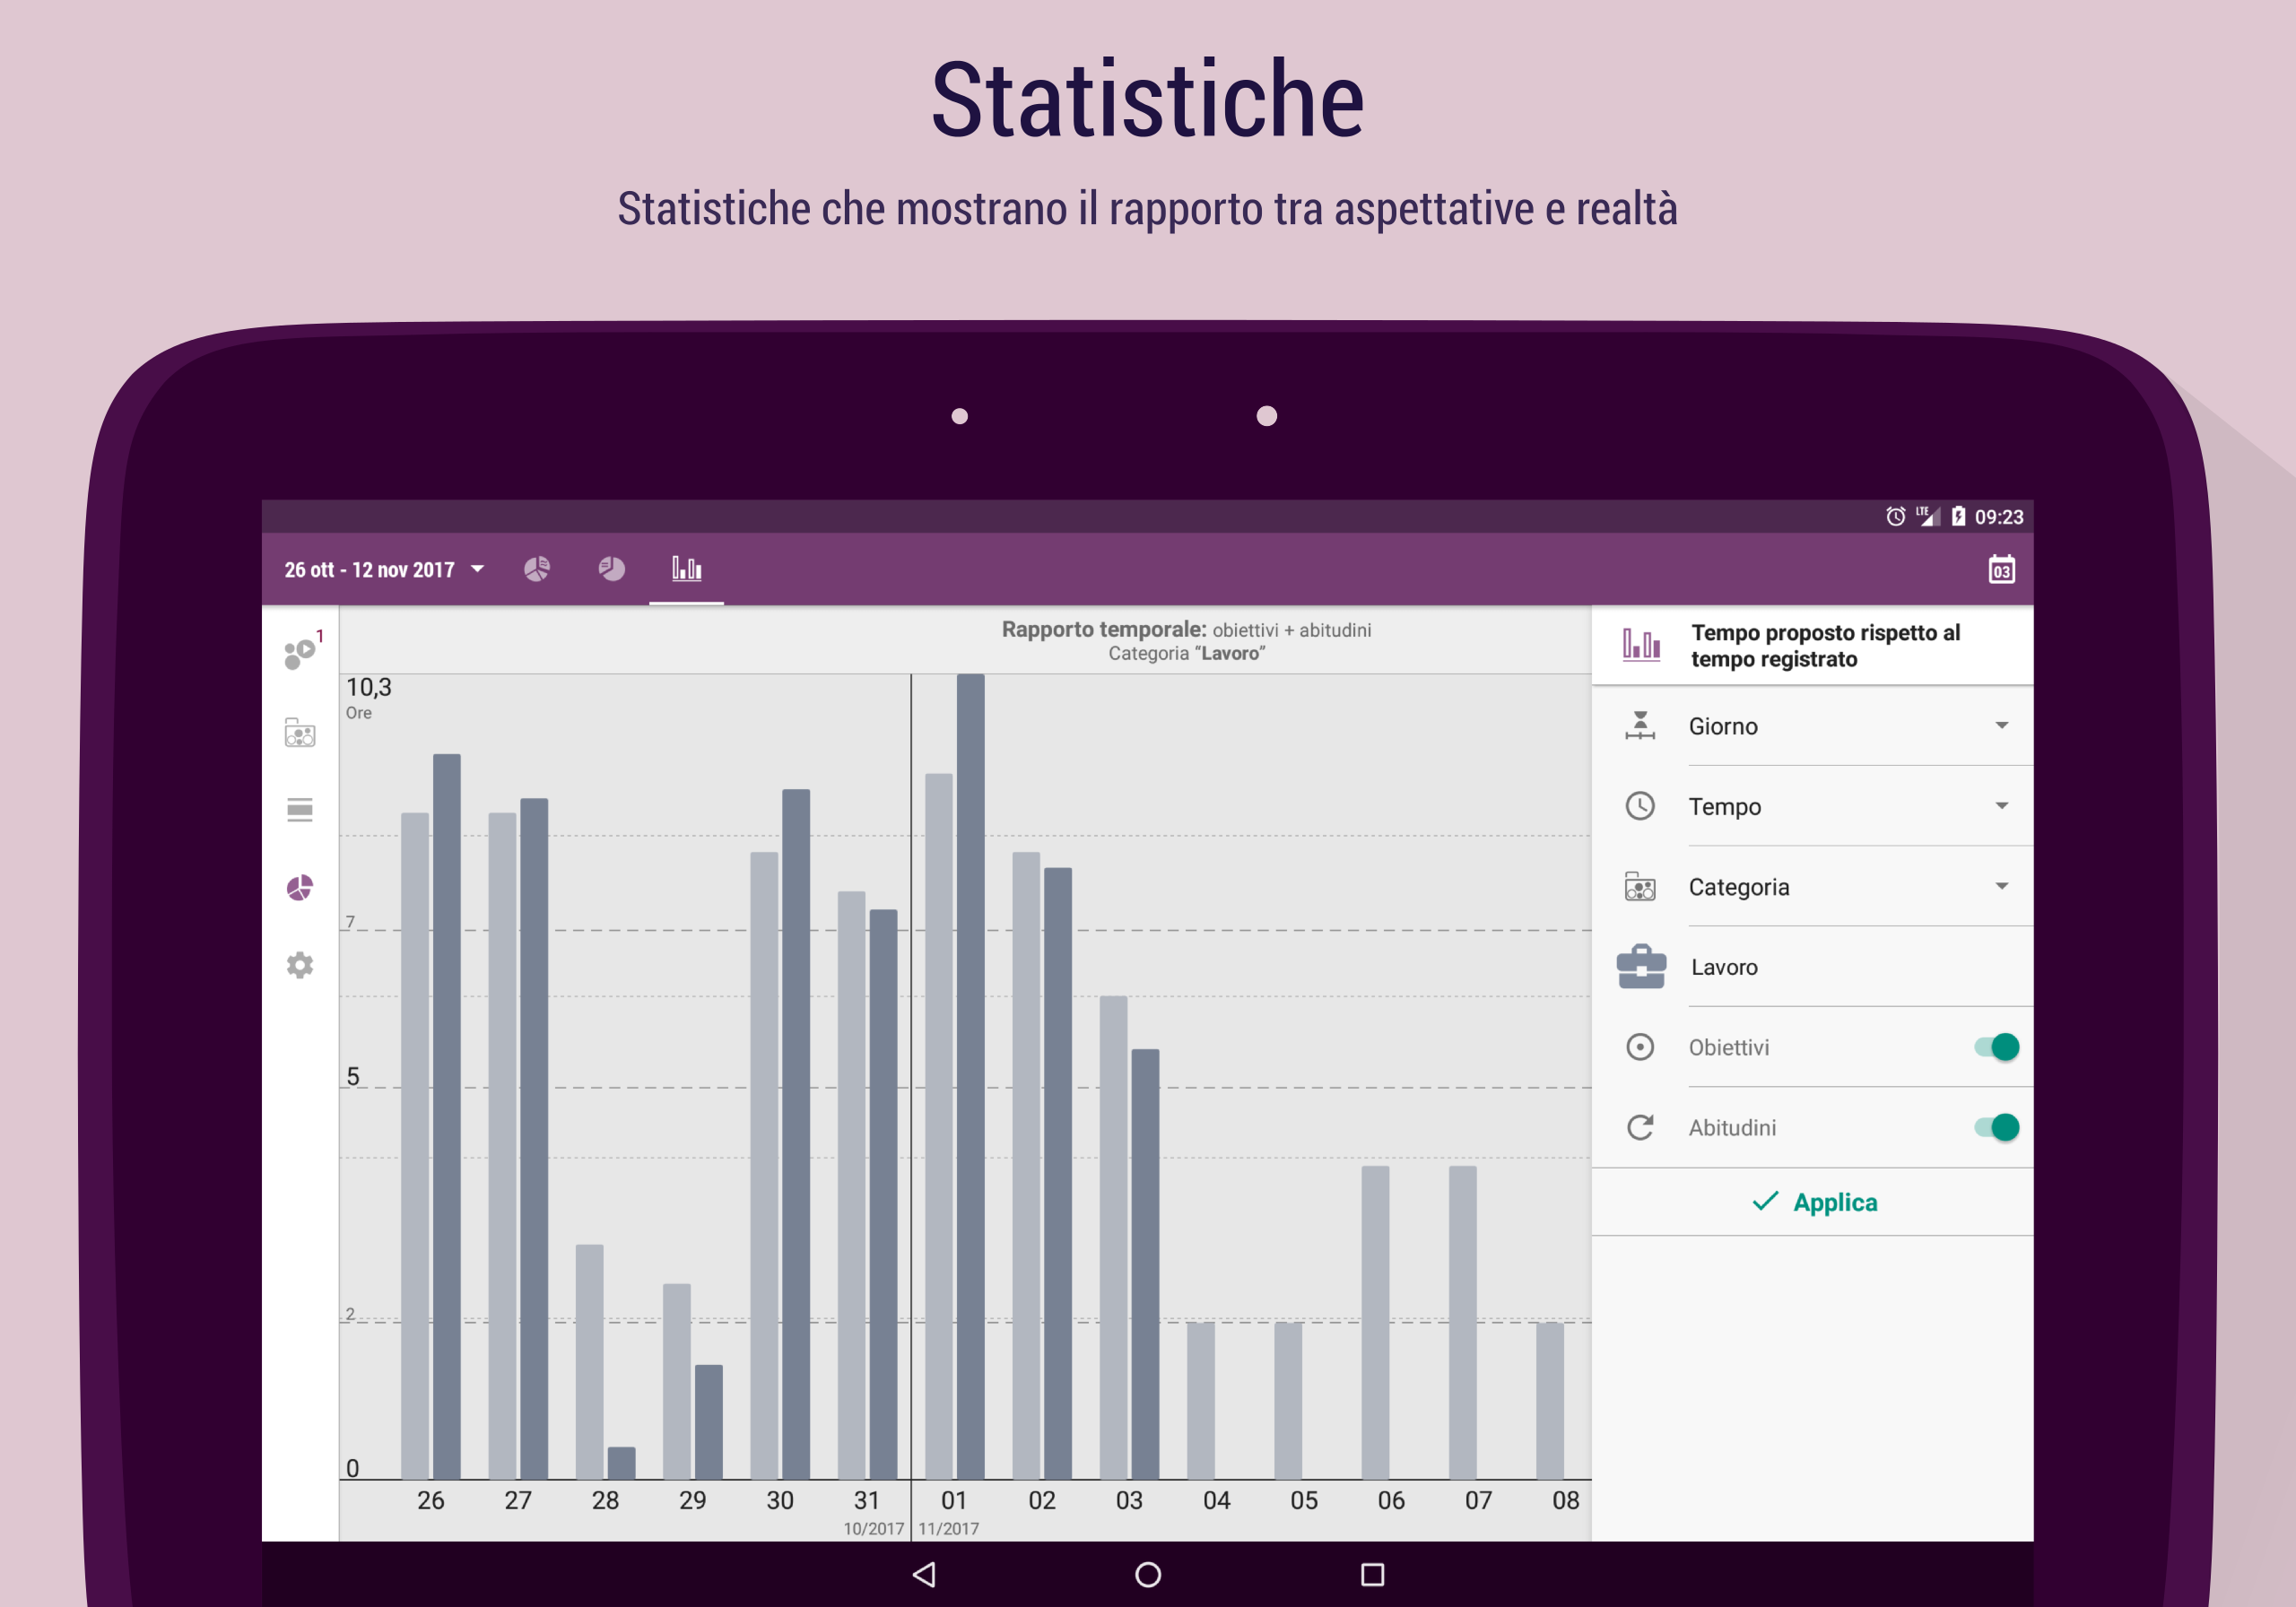Click the light bar for day 06
Screen dimensions: 2296x1607
(1375, 1322)
